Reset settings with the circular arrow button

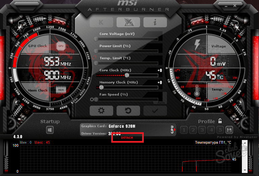coord(128,111)
